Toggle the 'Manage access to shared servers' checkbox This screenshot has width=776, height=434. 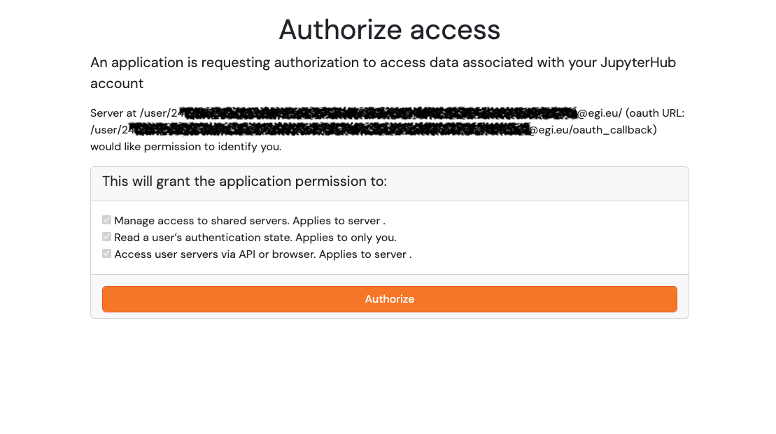pos(106,220)
